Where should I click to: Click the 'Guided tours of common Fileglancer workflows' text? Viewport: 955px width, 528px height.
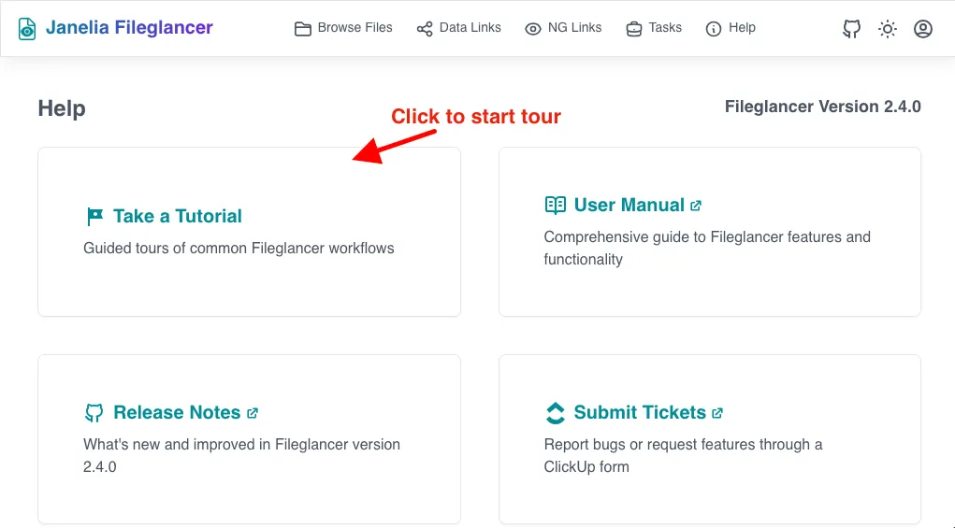click(239, 249)
